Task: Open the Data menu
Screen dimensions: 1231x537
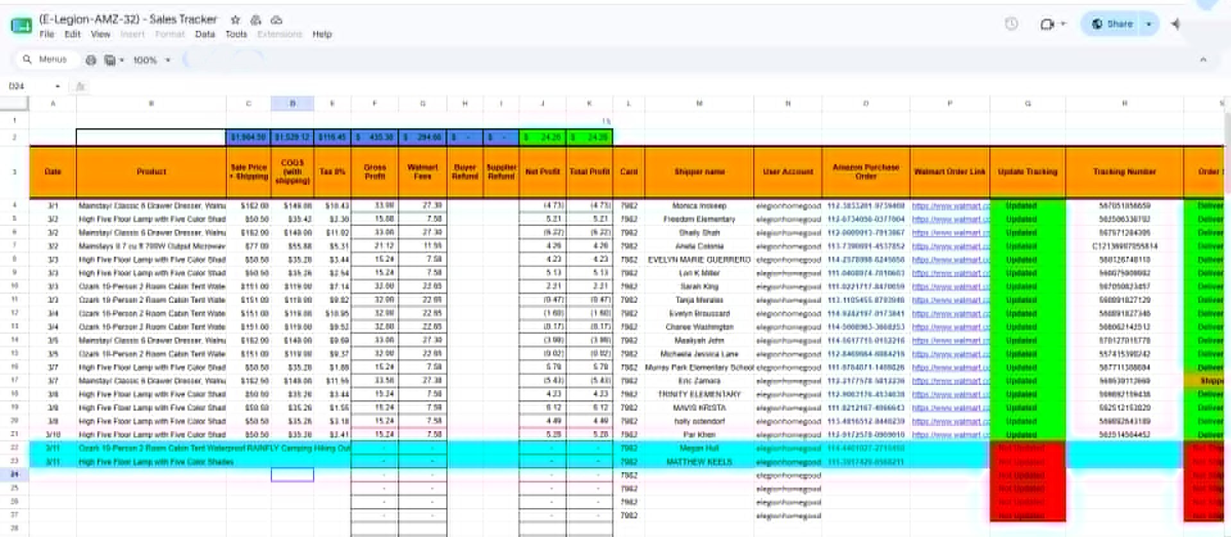Action: pyautogui.click(x=205, y=34)
